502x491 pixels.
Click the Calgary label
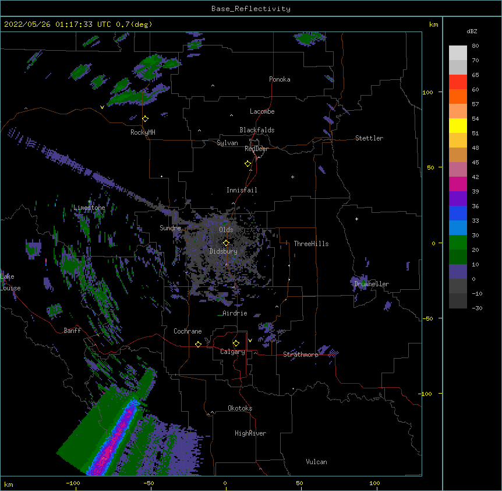pos(232,352)
